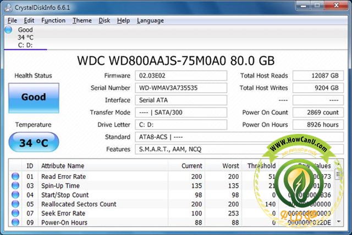
Task: Click the Interface field Serial ATA
Action: tap(181, 100)
